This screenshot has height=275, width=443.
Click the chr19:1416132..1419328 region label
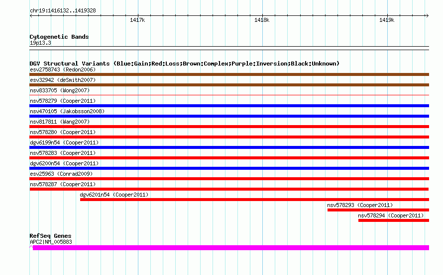[x=63, y=11]
